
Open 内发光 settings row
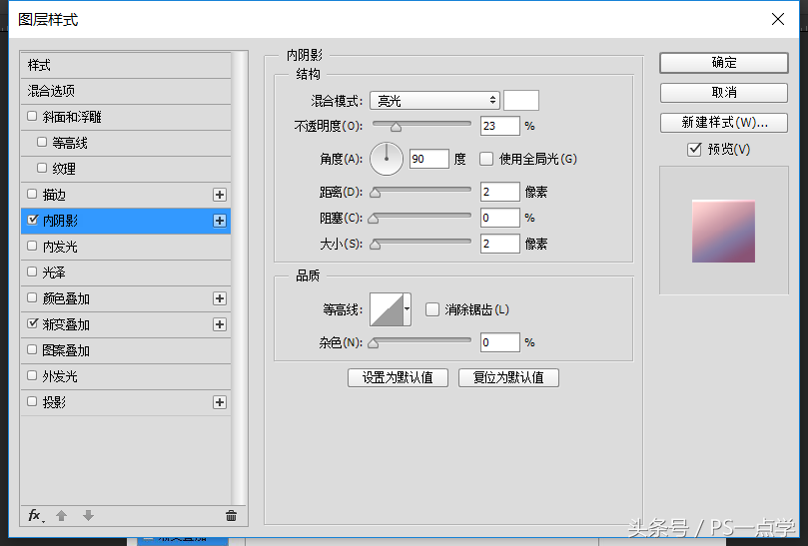click(125, 247)
